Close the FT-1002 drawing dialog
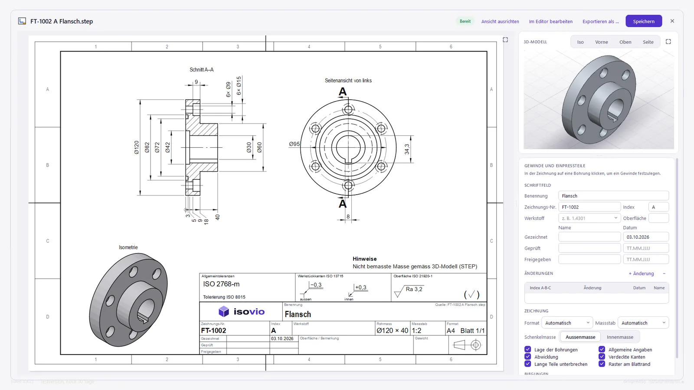694x390 pixels. (672, 21)
